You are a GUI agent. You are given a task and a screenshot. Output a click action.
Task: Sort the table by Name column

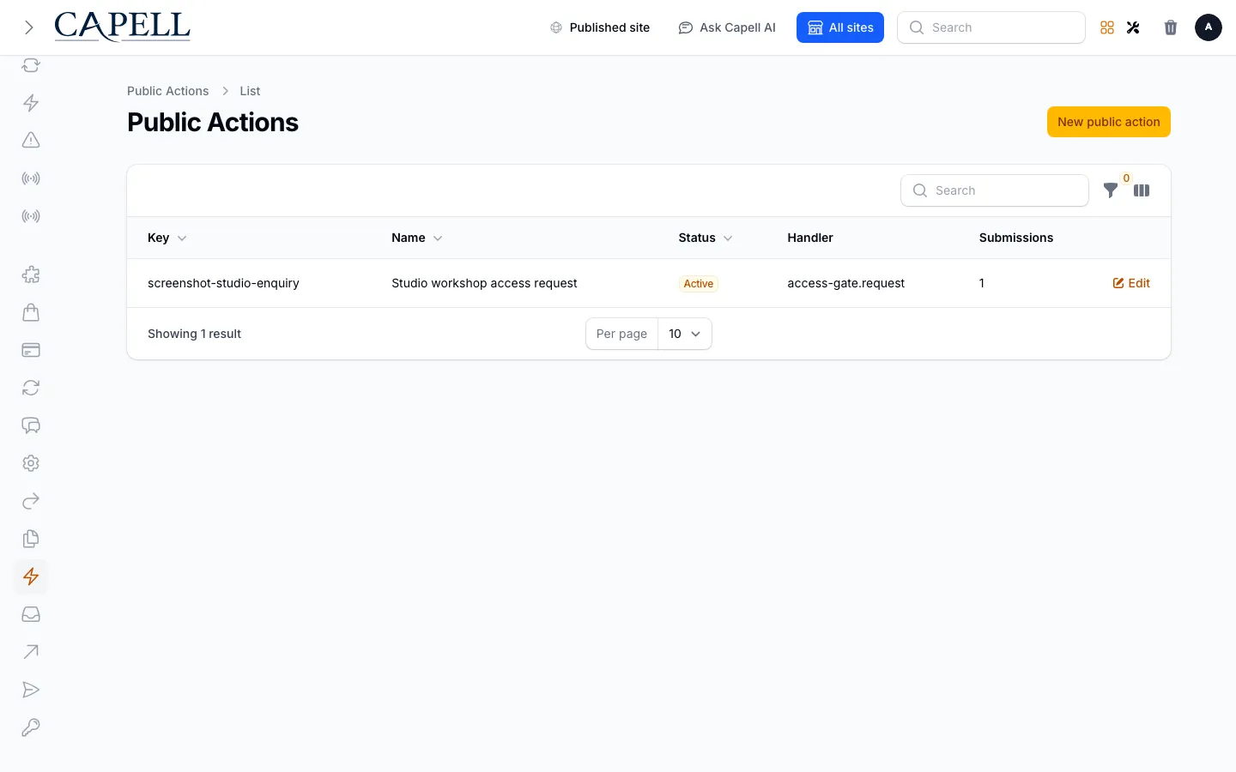pos(417,238)
